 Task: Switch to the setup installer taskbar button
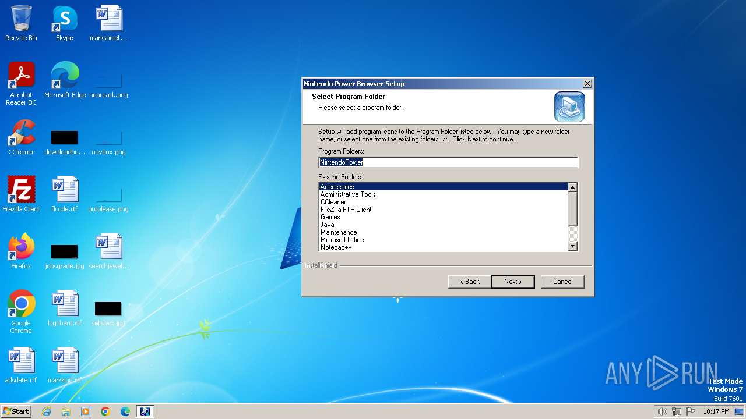[x=145, y=411]
